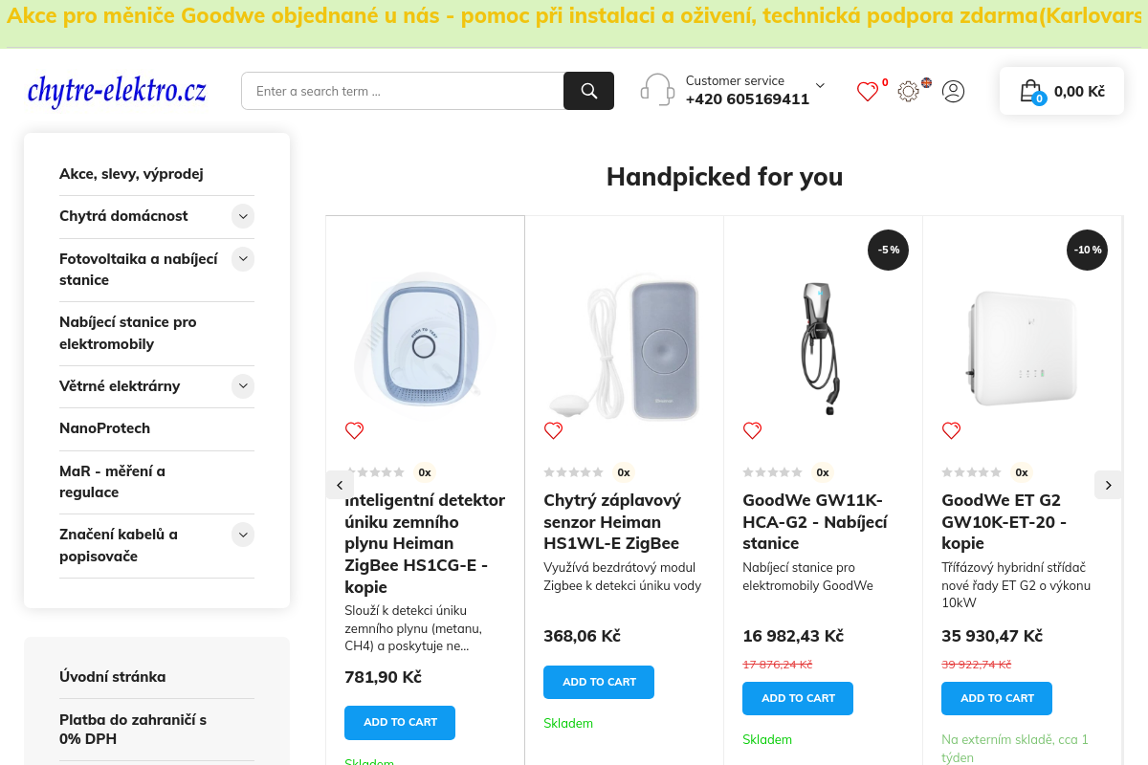Open language and currency settings gear
1148x765 pixels.
909,91
